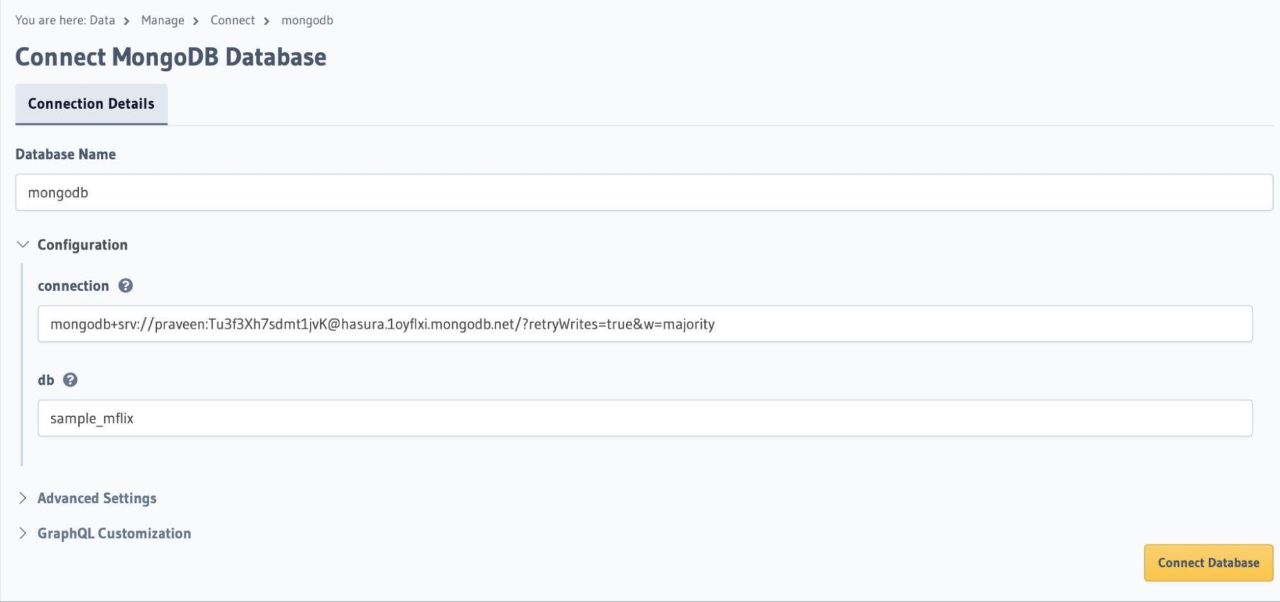Click the connection field help icon
Viewport: 1280px width, 602px height.
(126, 286)
